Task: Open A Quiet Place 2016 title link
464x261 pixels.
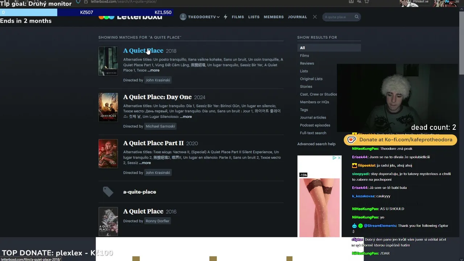Action: (143, 211)
